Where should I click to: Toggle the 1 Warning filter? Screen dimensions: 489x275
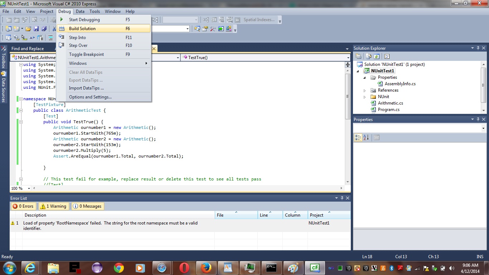pyautogui.click(x=53, y=206)
